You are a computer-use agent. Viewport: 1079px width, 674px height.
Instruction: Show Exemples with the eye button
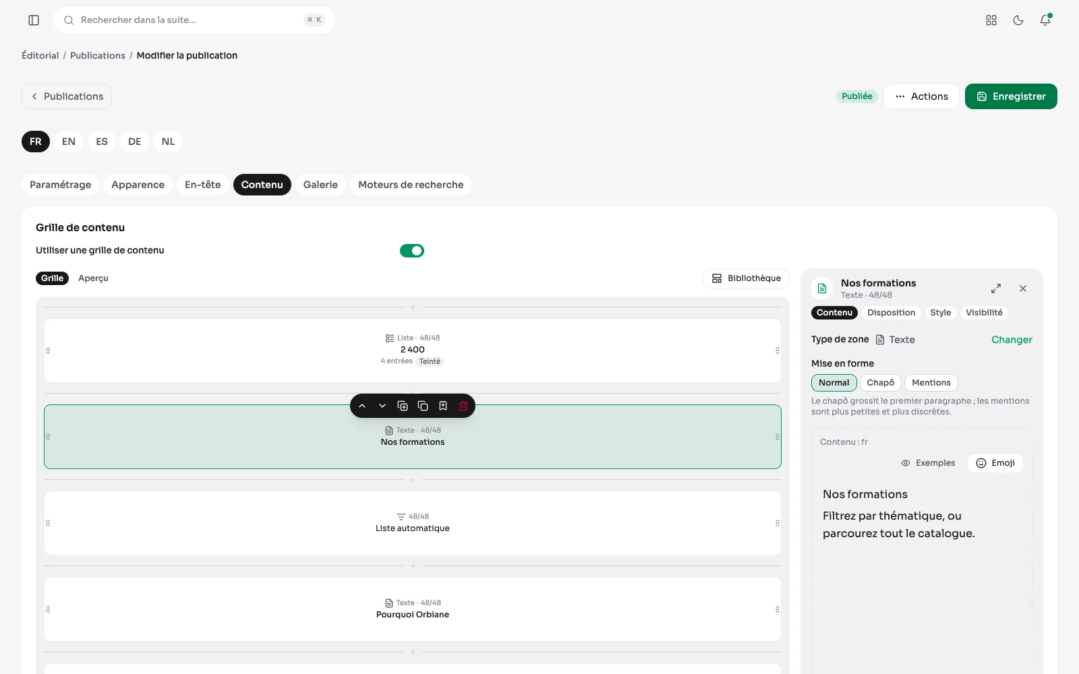(929, 463)
